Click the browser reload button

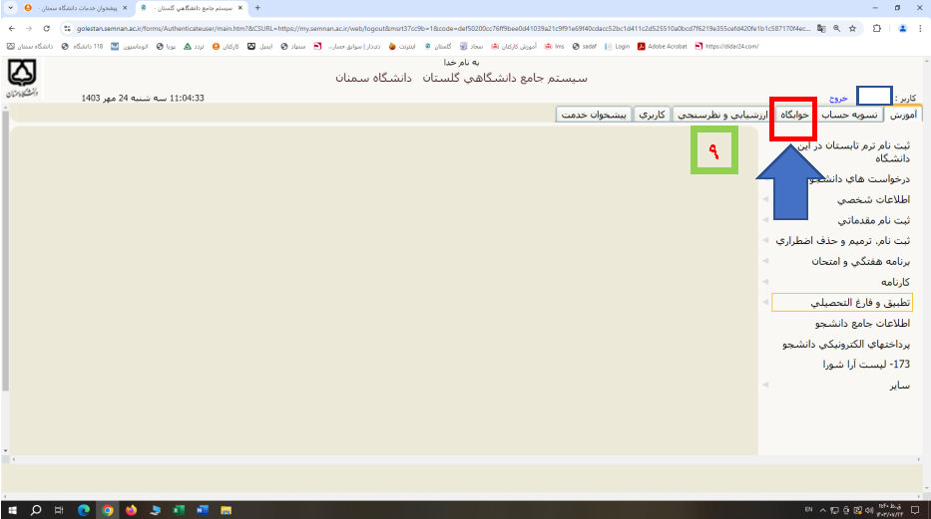45,28
